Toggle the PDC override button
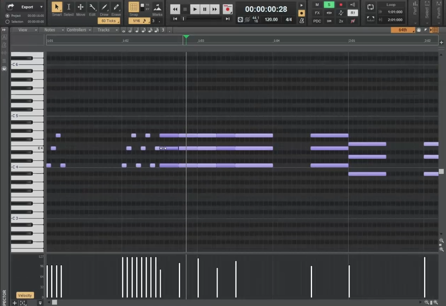 (317, 21)
